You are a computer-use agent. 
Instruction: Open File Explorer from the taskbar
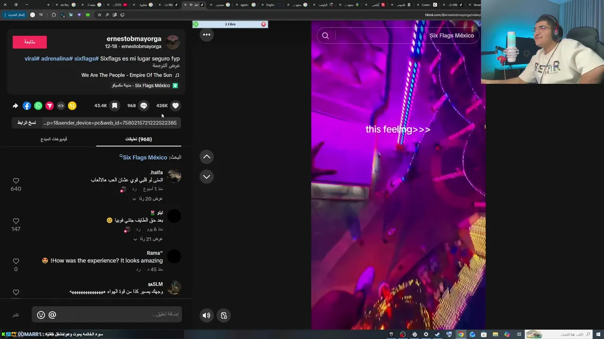495,334
